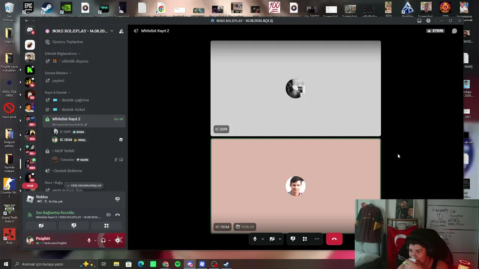Screen dimensions: 479x269
Task: Open activities launcher in voice panel
Action: [x=106, y=226]
